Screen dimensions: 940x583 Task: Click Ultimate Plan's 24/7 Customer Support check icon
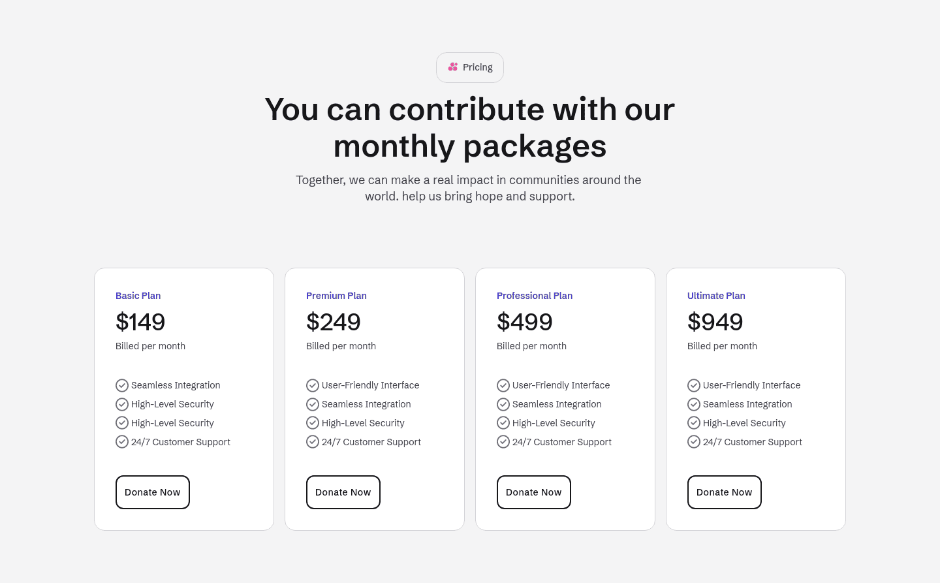694,442
